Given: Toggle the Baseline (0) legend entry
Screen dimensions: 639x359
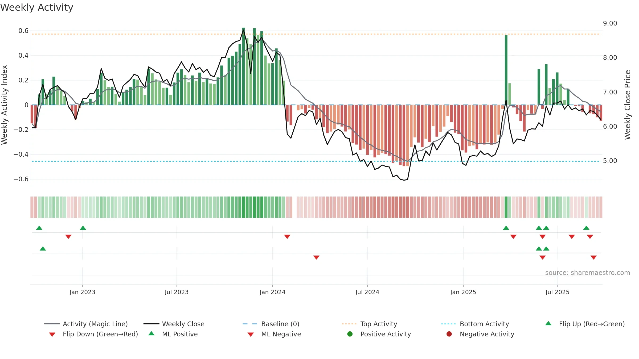Looking at the screenshot, I should pos(271,324).
